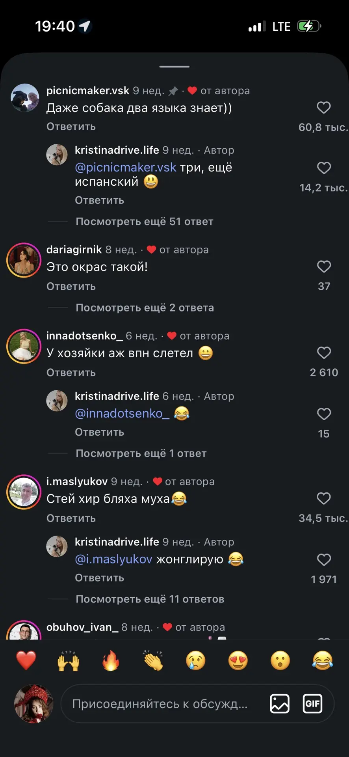This screenshot has width=349, height=757.
Task: Toggle like on i.maslyukov's comment
Action: pyautogui.click(x=324, y=498)
